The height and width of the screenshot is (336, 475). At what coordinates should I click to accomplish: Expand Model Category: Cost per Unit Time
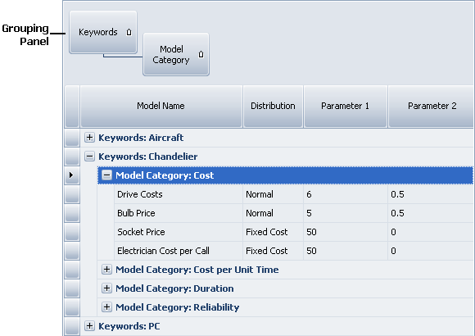[x=106, y=270]
